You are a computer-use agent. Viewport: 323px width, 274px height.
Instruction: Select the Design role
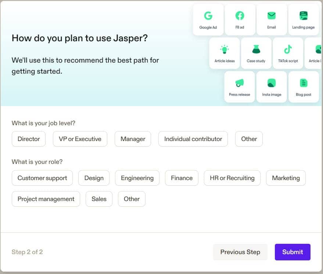(94, 178)
